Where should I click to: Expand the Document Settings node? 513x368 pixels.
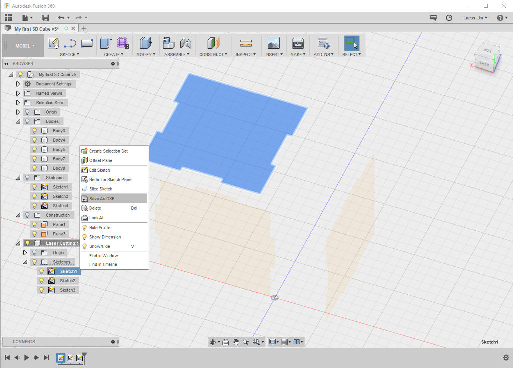click(18, 84)
